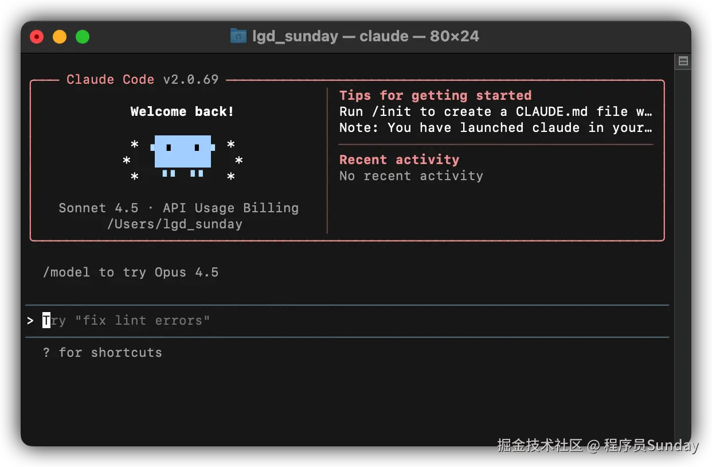Click the 'lgd_sunday — claude — 80×24' window title
This screenshot has width=712, height=467.
[366, 36]
